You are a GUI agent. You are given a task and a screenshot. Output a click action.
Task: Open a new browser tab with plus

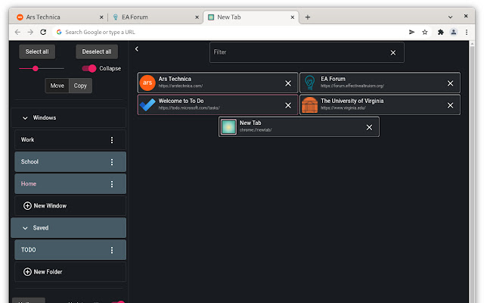coord(308,17)
